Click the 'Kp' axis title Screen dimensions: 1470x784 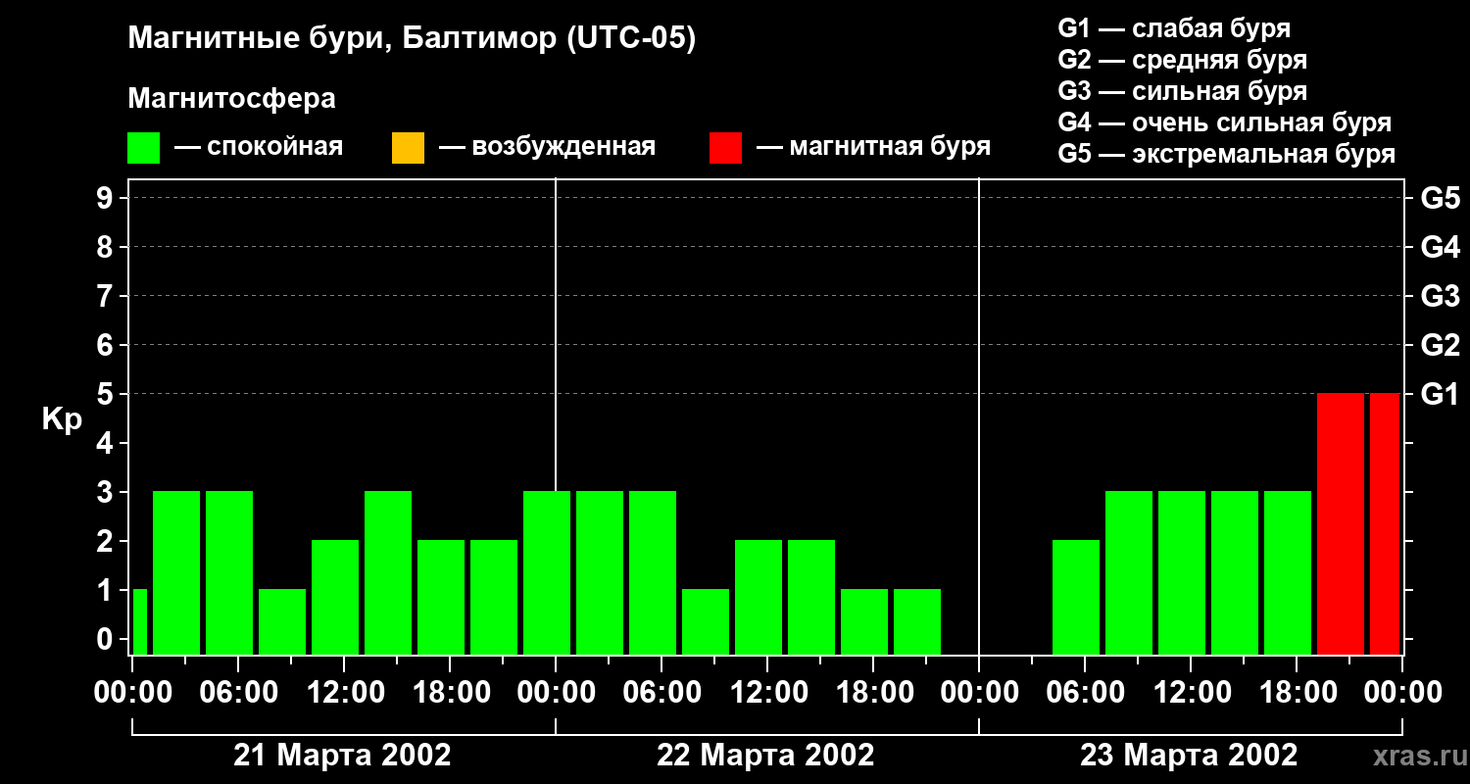(62, 419)
